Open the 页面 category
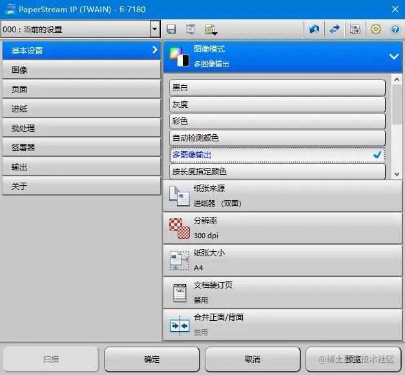This screenshot has width=405, height=375. [x=81, y=89]
